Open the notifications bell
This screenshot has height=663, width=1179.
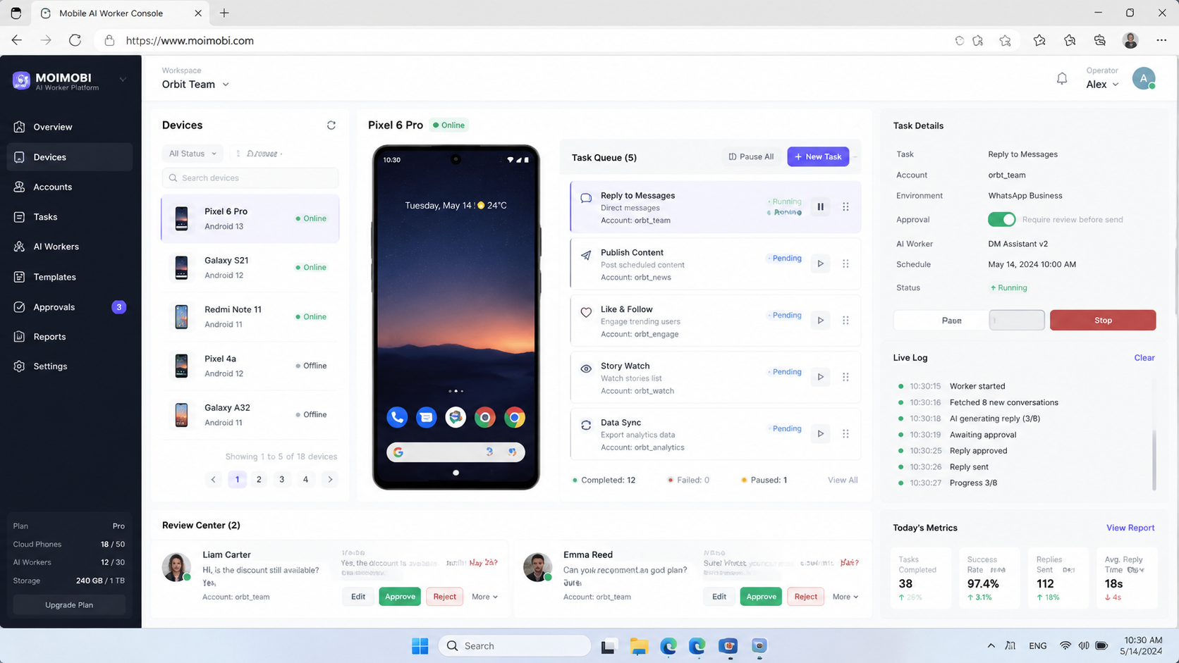pyautogui.click(x=1061, y=79)
